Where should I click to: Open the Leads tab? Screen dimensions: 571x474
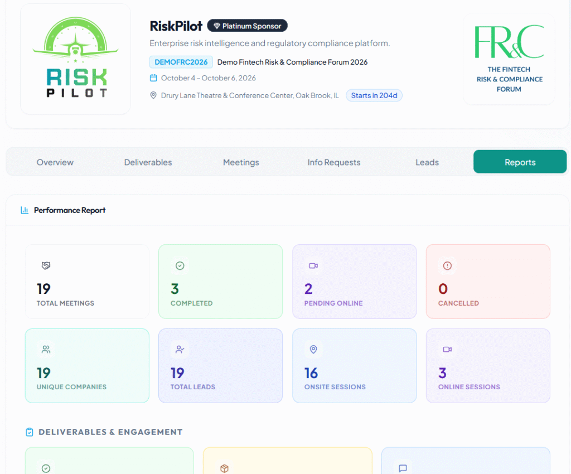coord(427,162)
